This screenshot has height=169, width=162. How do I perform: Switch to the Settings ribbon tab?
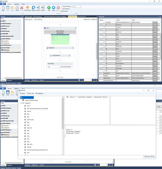(x=17, y=4)
